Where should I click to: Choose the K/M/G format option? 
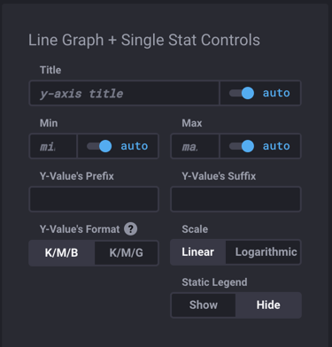(x=126, y=253)
